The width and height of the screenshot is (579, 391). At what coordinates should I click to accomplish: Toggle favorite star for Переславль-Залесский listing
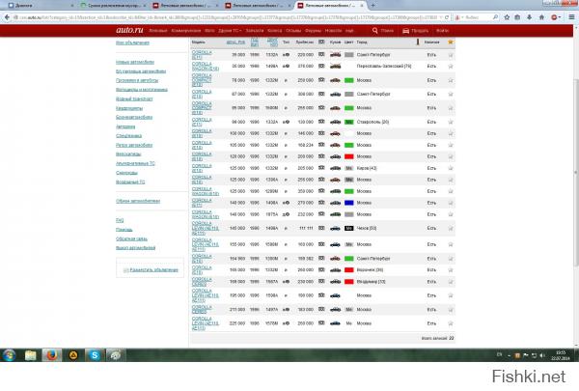pos(451,67)
